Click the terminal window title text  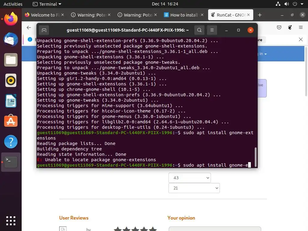pos(128,30)
